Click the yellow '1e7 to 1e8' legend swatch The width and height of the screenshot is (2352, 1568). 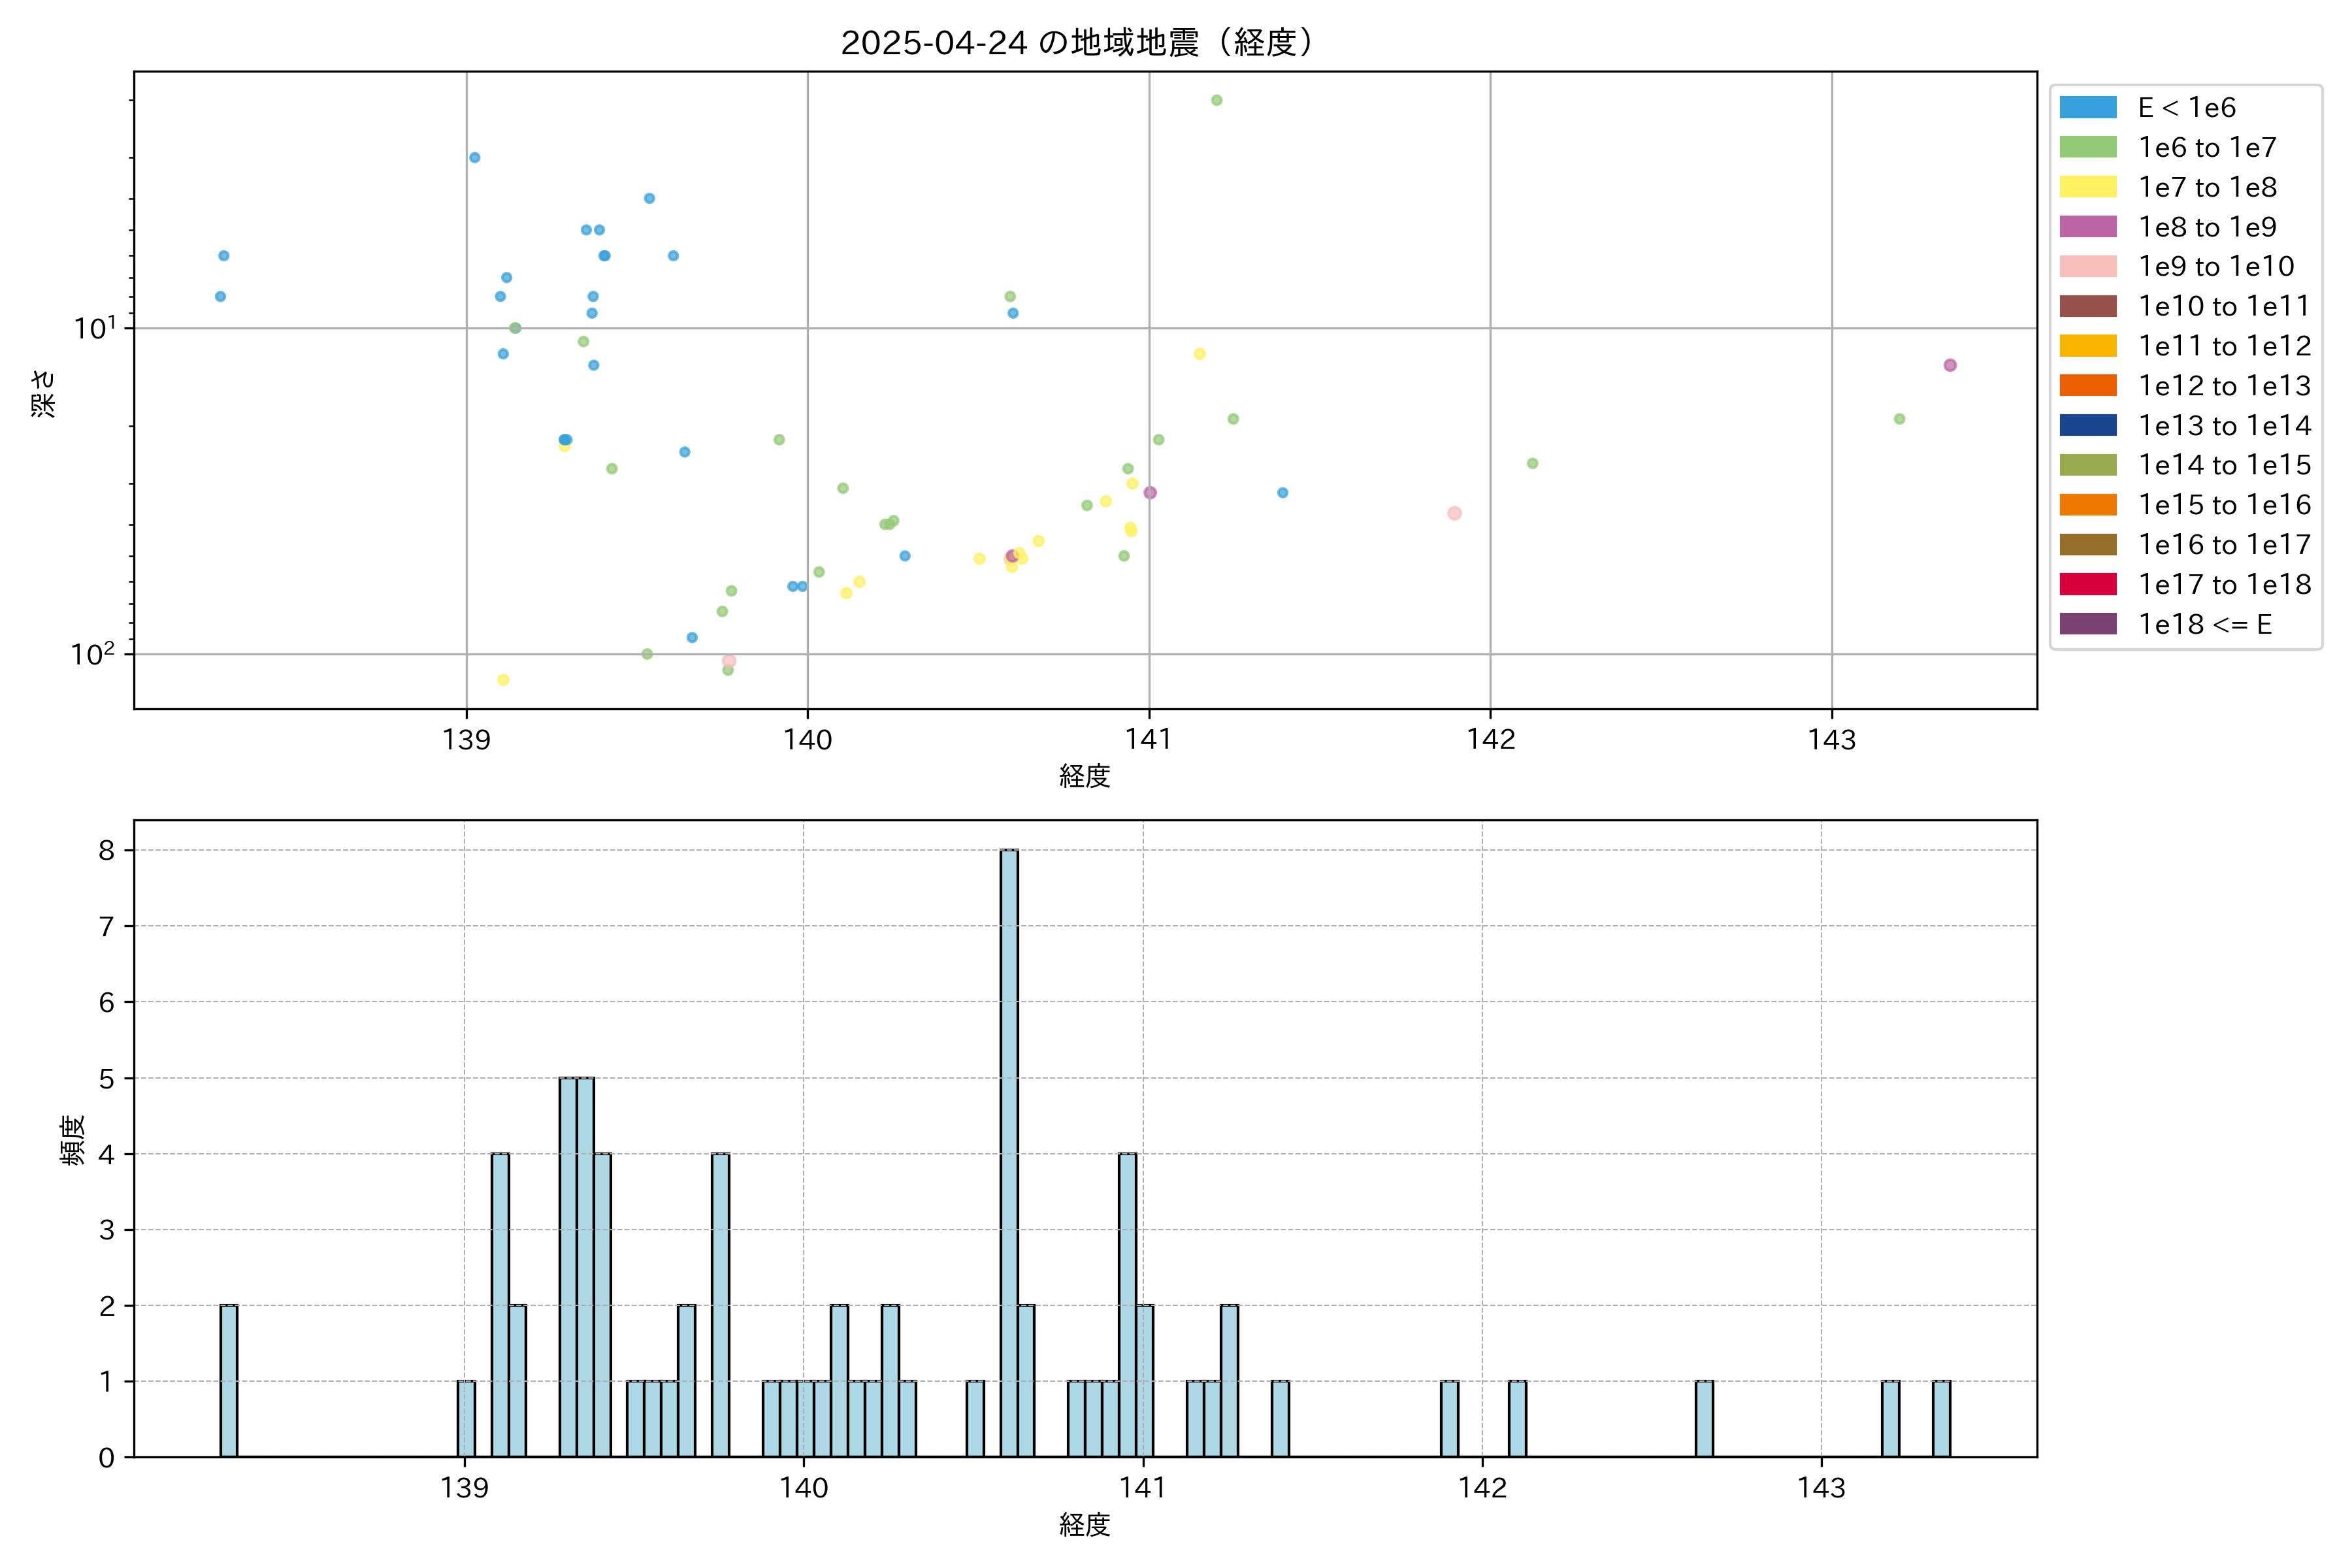2088,187
